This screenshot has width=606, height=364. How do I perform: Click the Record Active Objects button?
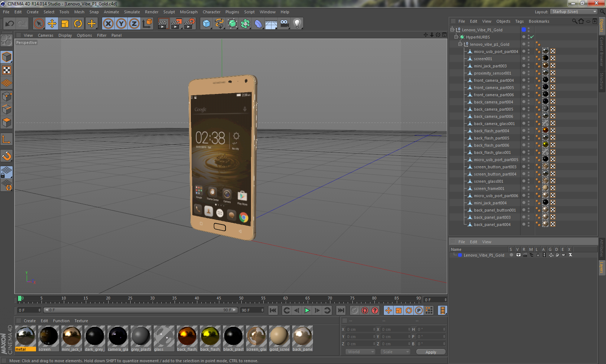tap(355, 310)
